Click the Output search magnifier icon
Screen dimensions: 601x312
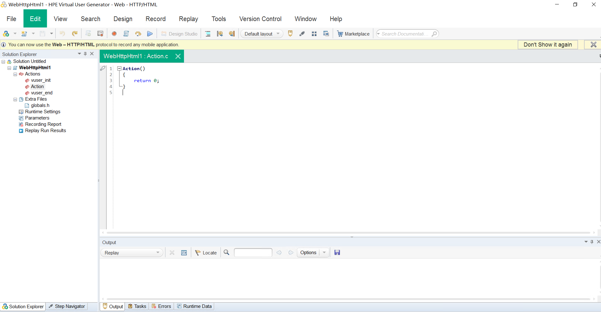coord(226,253)
